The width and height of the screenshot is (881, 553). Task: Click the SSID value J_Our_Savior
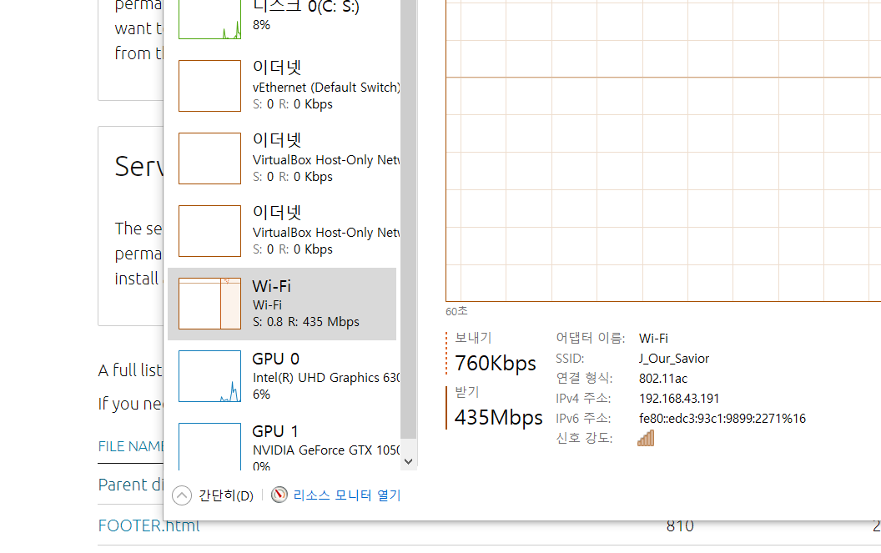coord(674,359)
